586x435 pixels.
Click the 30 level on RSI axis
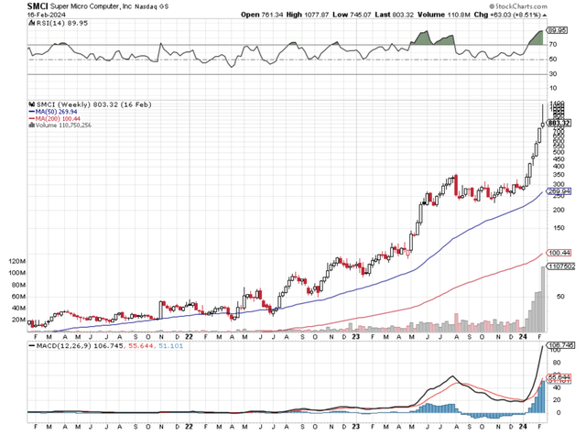coord(553,74)
